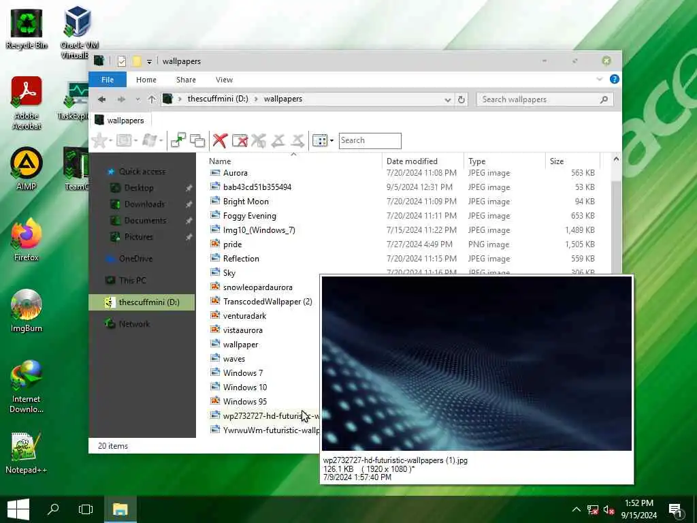Click the network tray icon
The image size is (697, 523).
pyautogui.click(x=592, y=509)
